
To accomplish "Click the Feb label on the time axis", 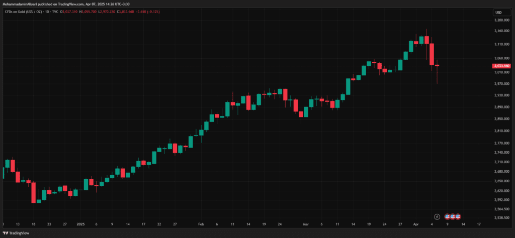I will pos(201,224).
